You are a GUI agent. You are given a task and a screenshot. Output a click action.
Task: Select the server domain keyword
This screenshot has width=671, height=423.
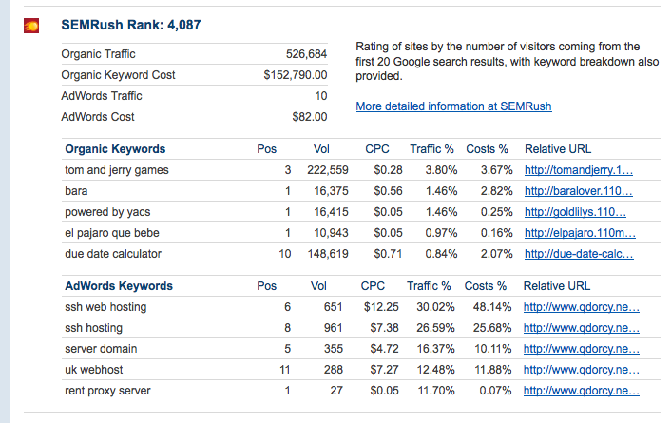101,349
